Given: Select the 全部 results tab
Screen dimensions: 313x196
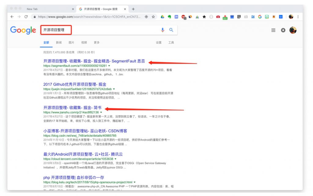Looking at the screenshot, I should tap(46, 43).
